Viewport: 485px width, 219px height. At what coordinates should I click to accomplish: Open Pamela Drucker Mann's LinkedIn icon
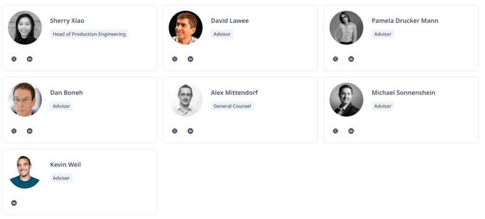(351, 59)
